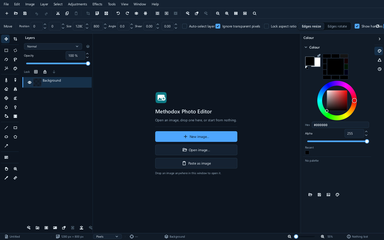
Task: Uncheck Ignore transparent pixels
Action: click(218, 26)
